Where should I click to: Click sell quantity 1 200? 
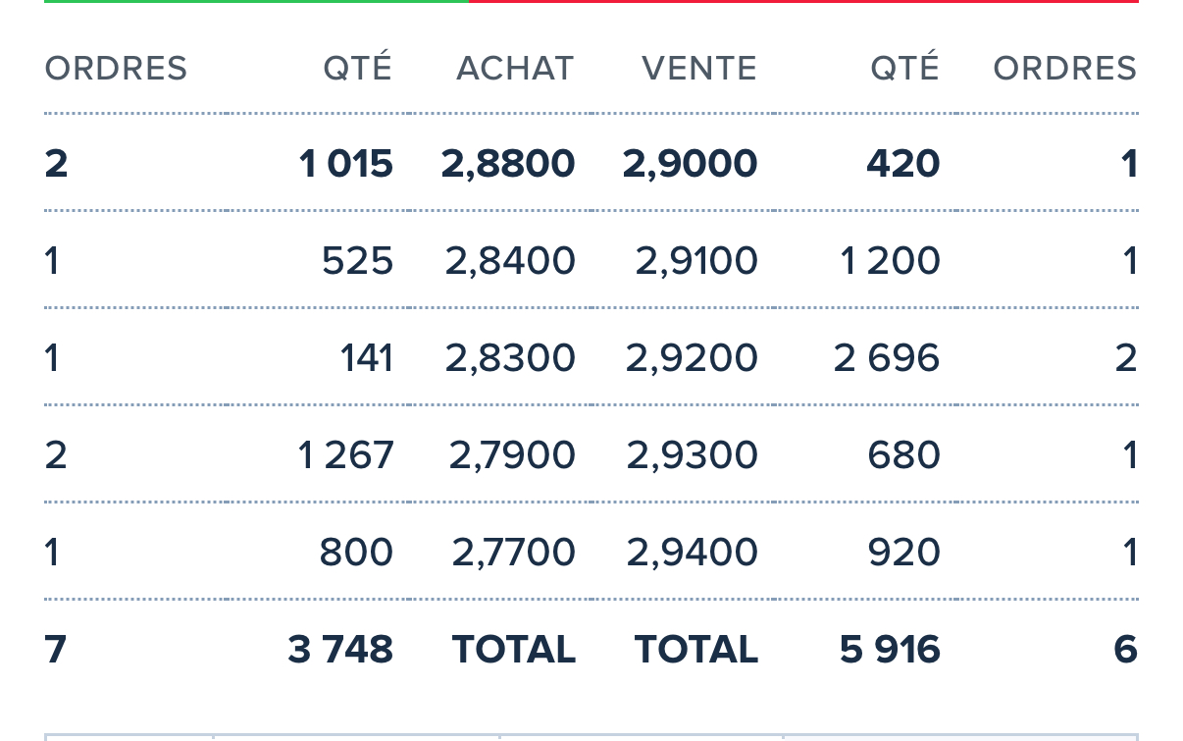coord(890,261)
